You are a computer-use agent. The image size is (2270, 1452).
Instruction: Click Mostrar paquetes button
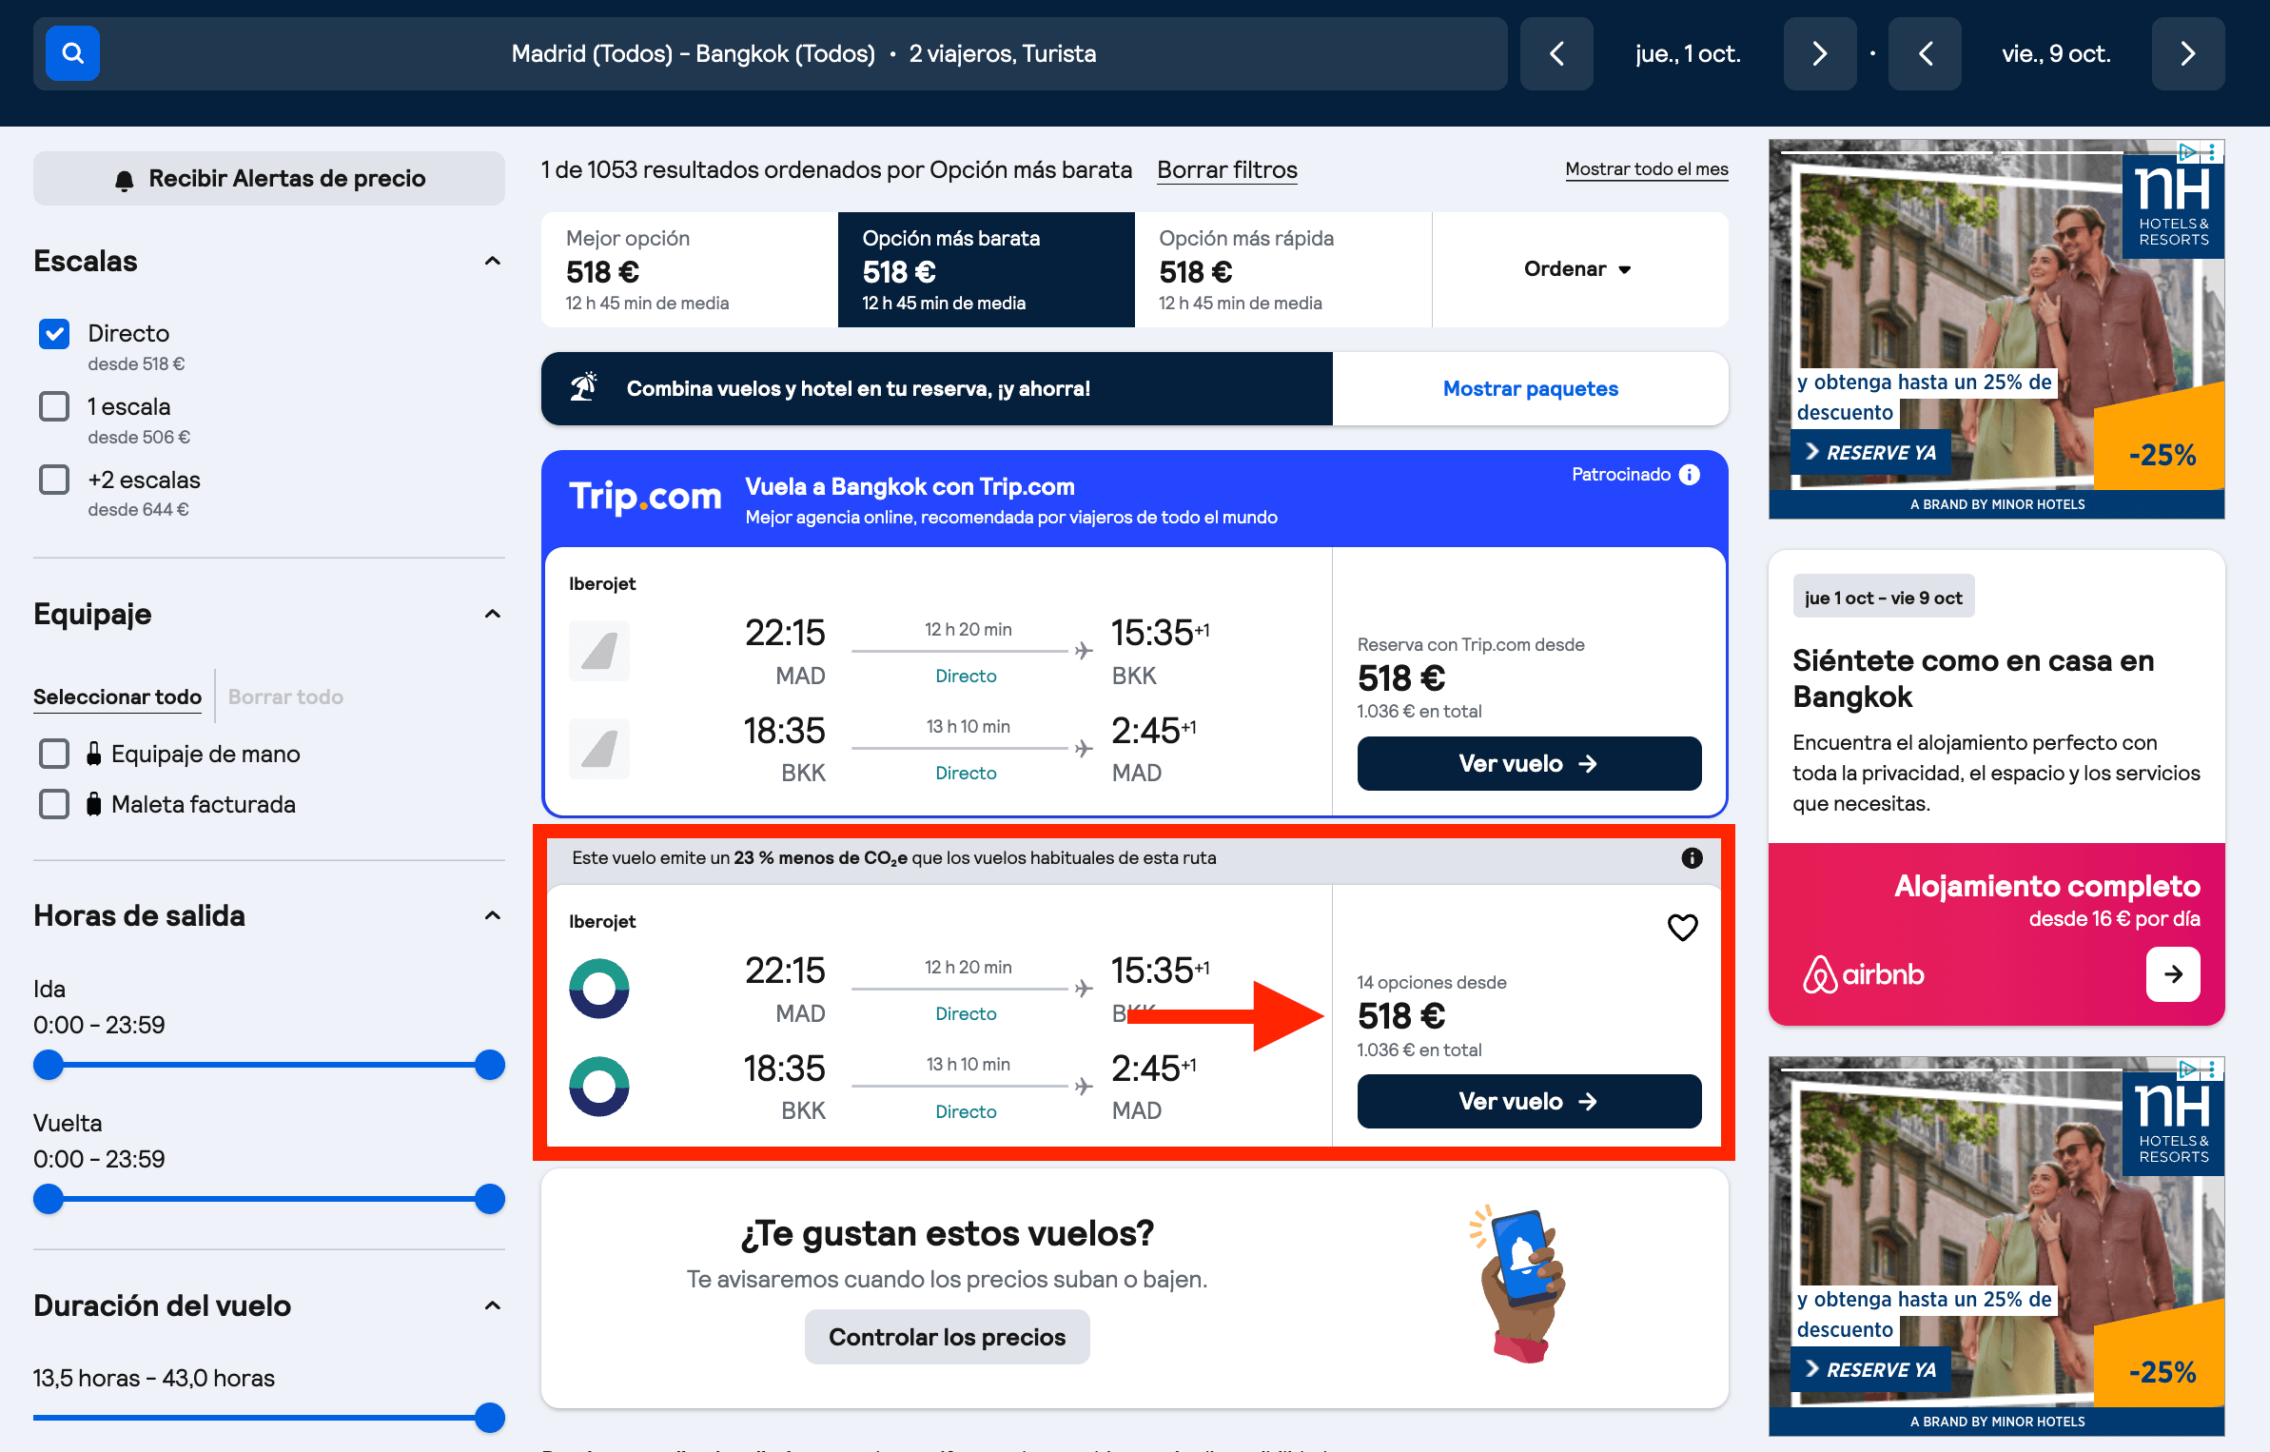point(1530,388)
